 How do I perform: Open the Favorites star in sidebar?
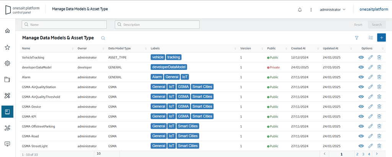coord(7,47)
